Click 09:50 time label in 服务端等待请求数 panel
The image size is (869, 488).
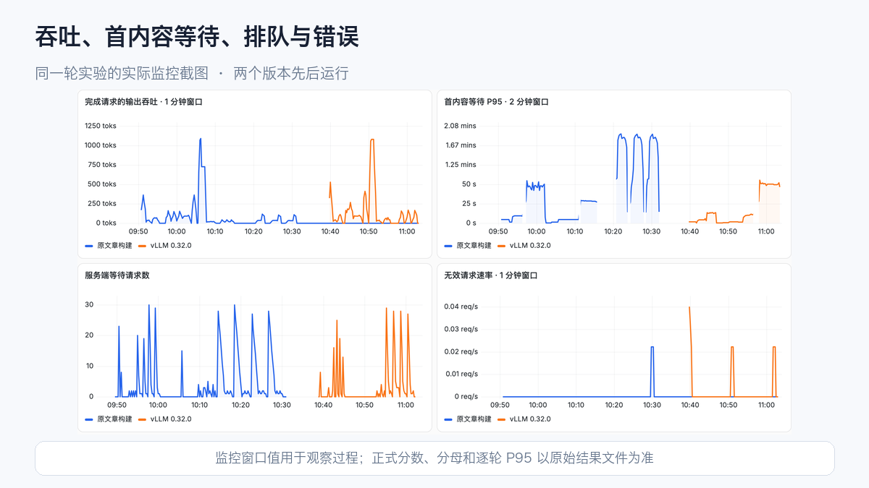[x=117, y=405]
